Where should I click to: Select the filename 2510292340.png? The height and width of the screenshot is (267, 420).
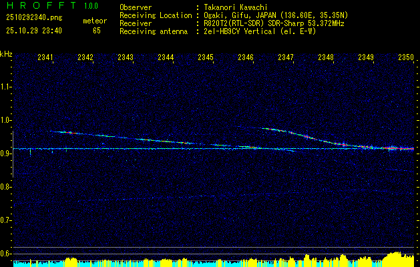coord(34,18)
